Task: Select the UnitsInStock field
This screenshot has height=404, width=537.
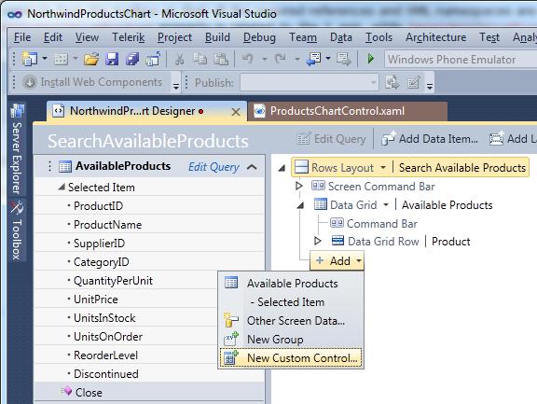Action: tap(104, 318)
